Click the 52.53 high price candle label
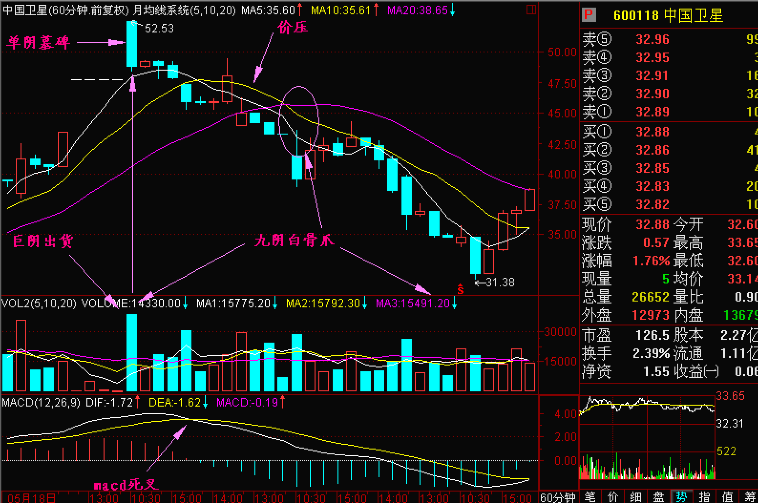 (159, 29)
